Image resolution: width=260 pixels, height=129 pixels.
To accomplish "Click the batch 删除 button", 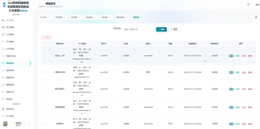I will 47,37.
